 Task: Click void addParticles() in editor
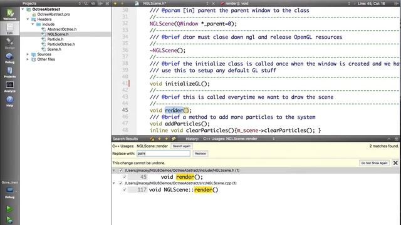(180, 124)
